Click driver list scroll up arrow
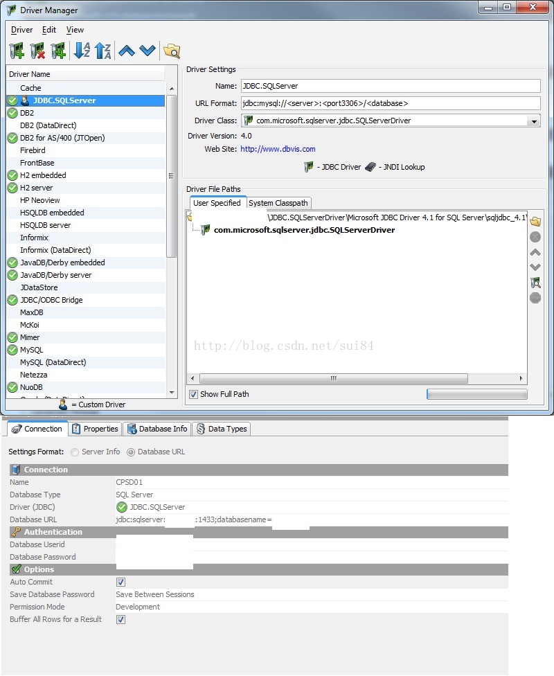 click(x=172, y=89)
